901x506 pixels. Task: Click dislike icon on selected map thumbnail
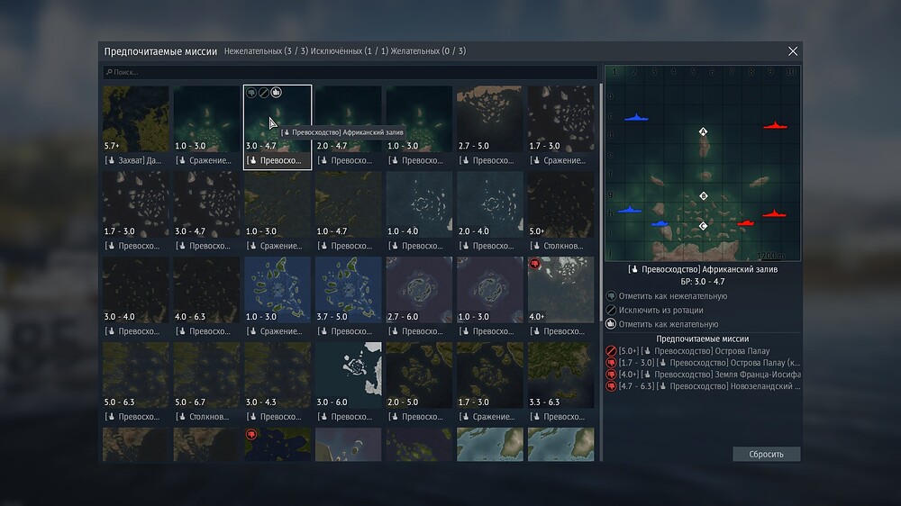point(251,92)
